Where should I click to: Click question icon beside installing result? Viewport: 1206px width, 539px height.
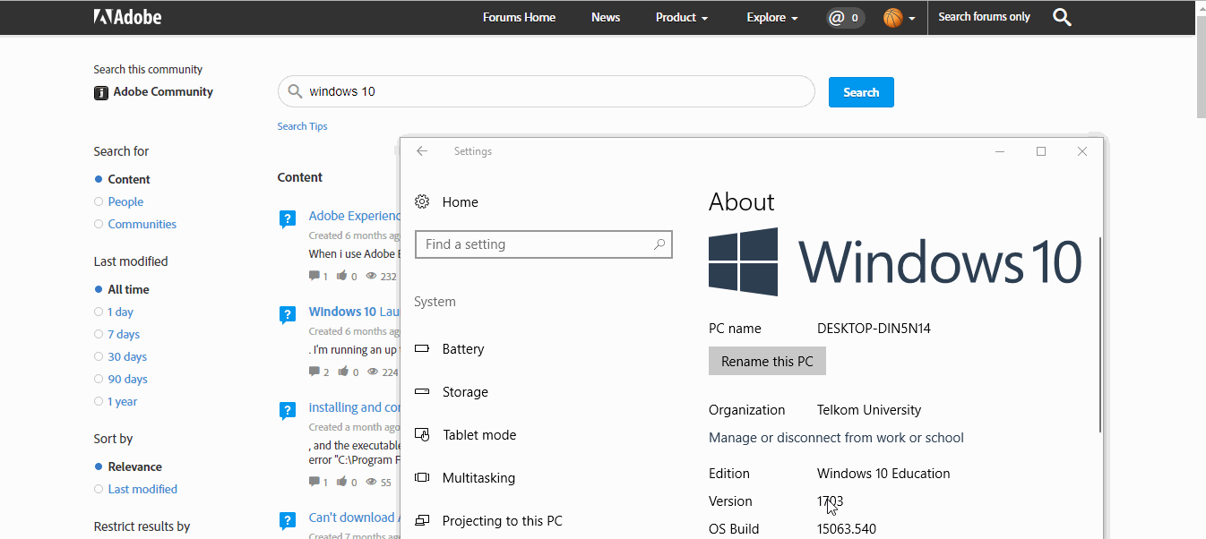(x=287, y=410)
